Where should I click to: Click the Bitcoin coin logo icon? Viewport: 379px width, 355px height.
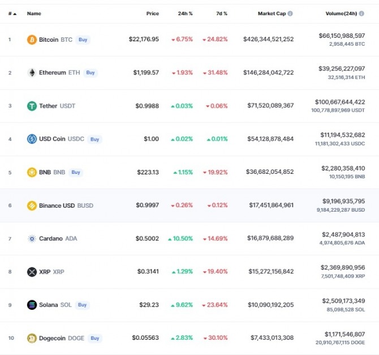click(32, 40)
